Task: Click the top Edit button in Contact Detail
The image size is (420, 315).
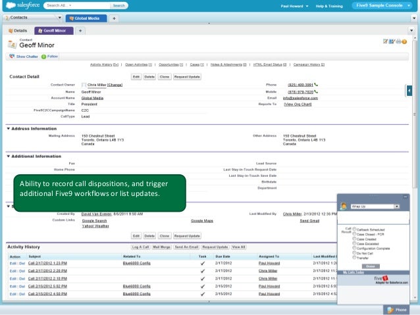Action: pos(136,77)
